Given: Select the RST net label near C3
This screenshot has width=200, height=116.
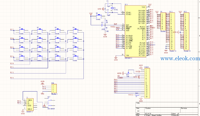Looking at the screenshot, I should pyautogui.click(x=115, y=24).
